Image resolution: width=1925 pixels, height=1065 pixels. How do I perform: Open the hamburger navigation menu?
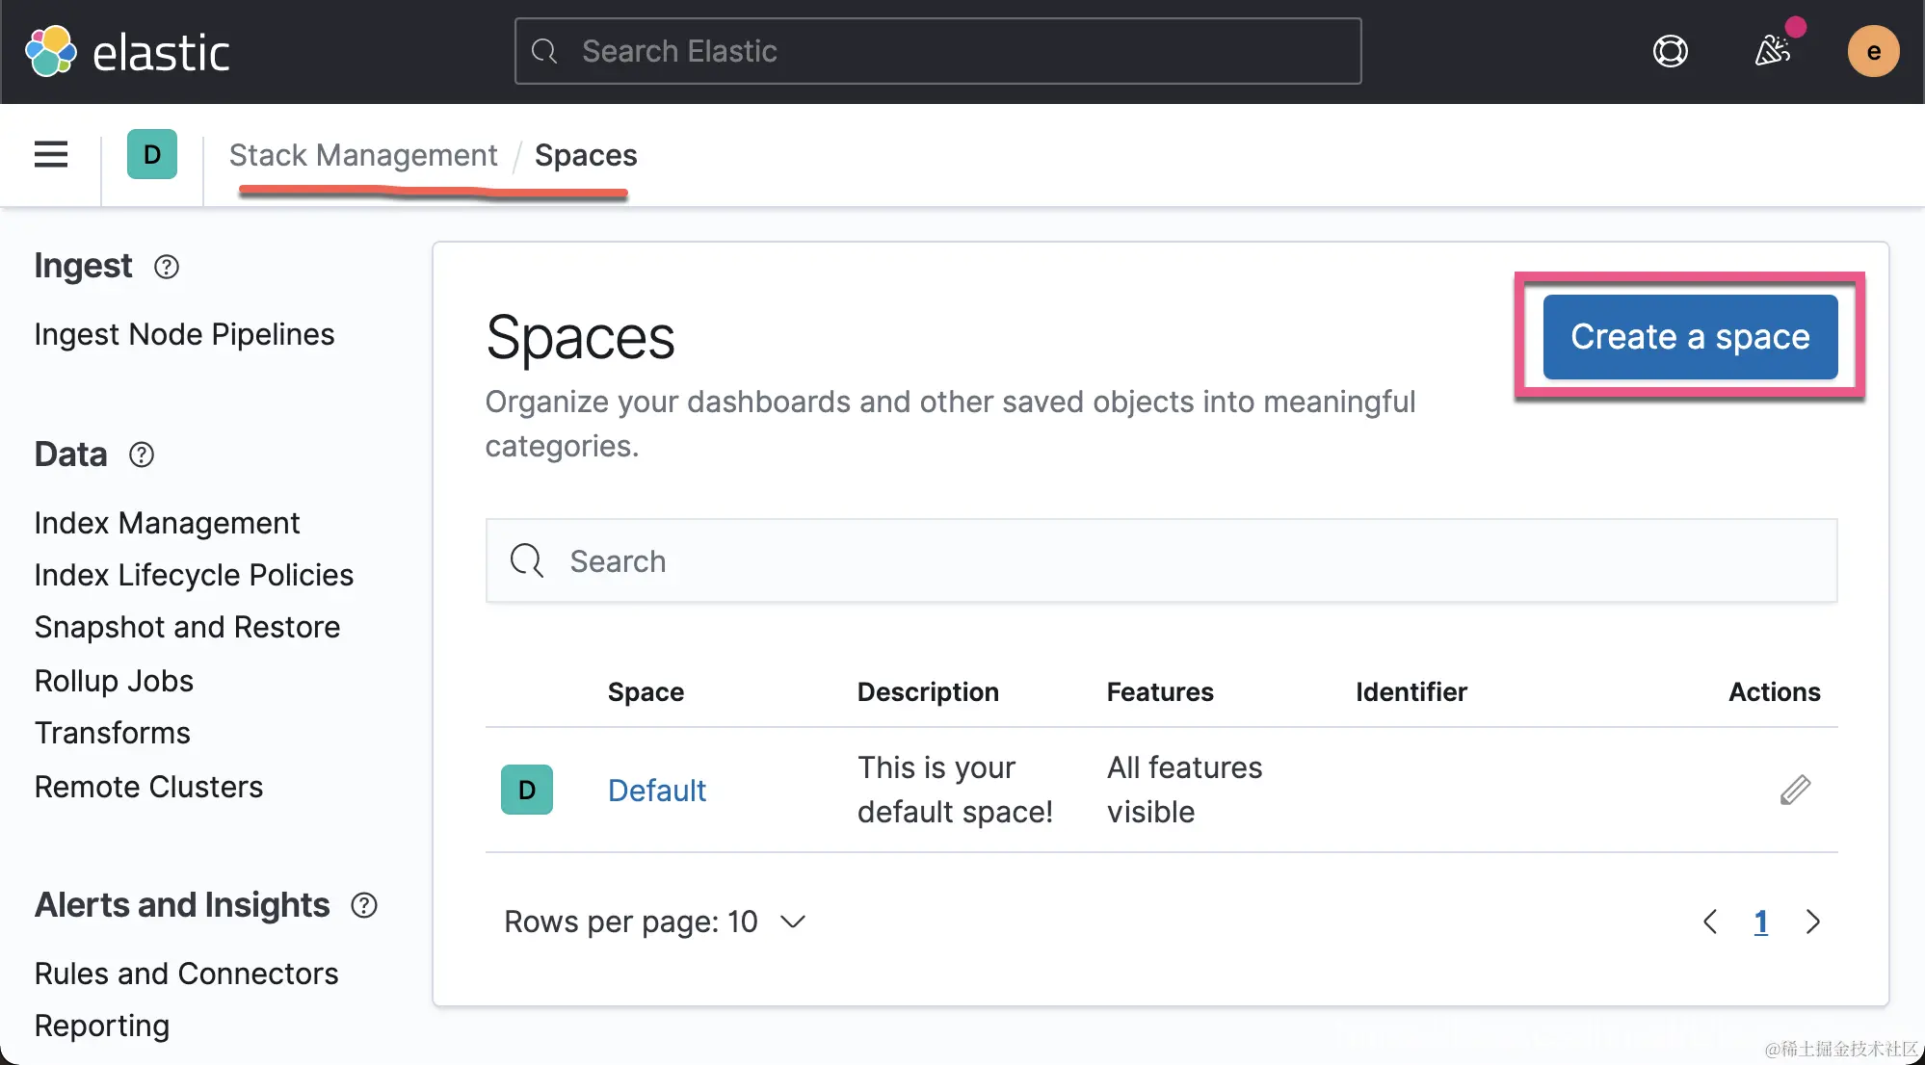coord(51,154)
